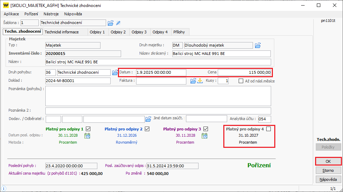
Task: Click the info icon in the status bar
Action: pyautogui.click(x=3, y=189)
